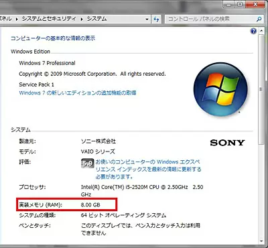Open link to get new Windows 7 edition features
The width and height of the screenshot is (268, 248).
click(x=78, y=92)
